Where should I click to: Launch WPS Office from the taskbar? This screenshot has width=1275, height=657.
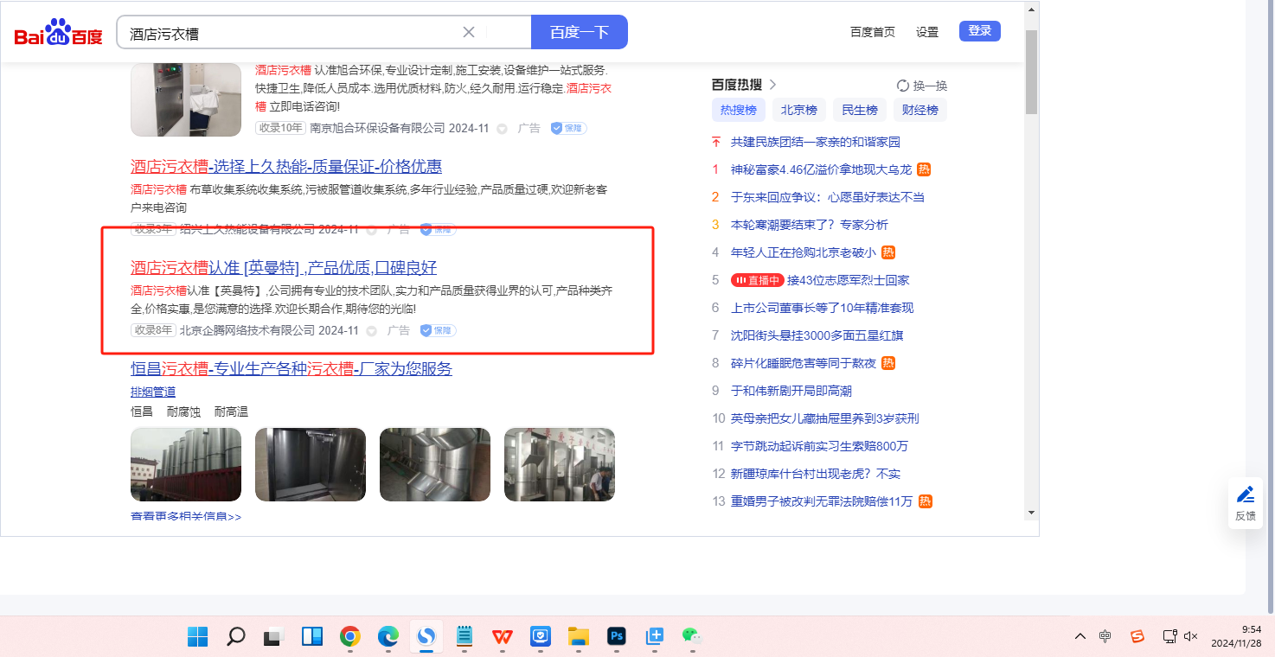(x=503, y=637)
